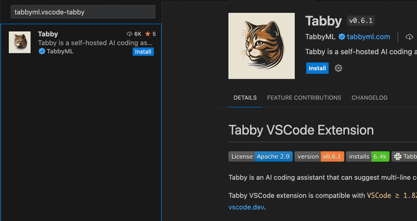Click the Slack badge in the readme

pos(404,157)
